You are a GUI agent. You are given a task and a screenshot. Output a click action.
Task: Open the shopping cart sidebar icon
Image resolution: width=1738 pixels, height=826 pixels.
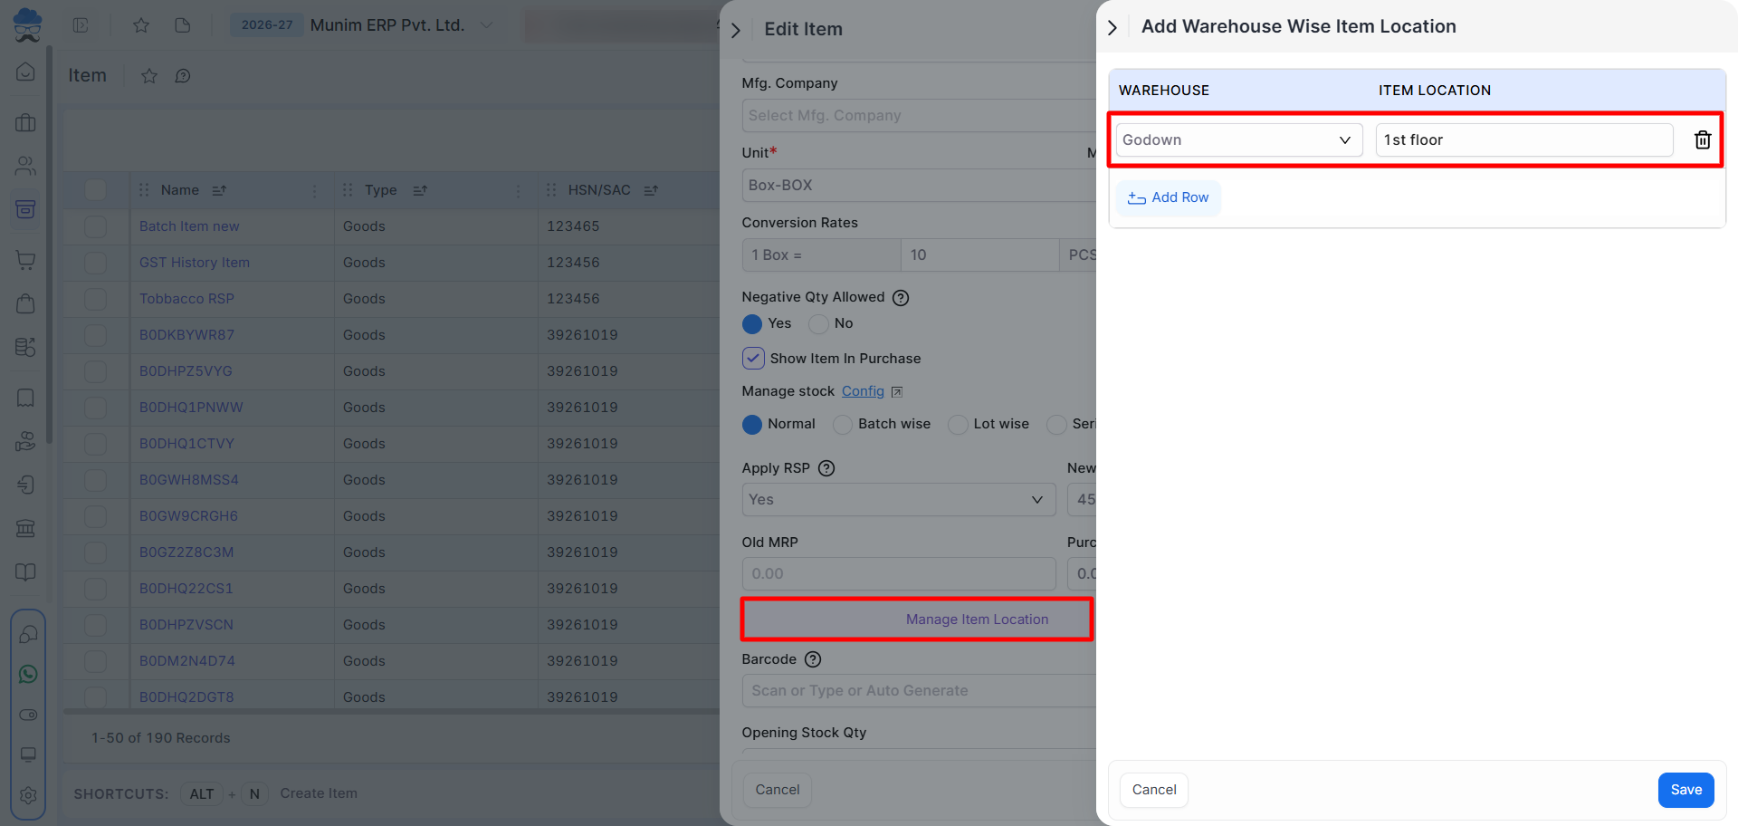click(x=26, y=260)
